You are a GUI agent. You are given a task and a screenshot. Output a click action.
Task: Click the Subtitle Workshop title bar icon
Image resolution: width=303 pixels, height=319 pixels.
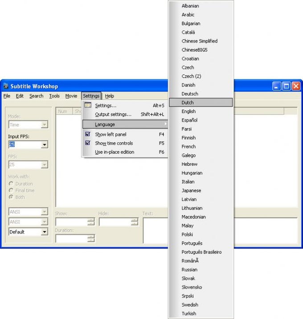(x=6, y=86)
